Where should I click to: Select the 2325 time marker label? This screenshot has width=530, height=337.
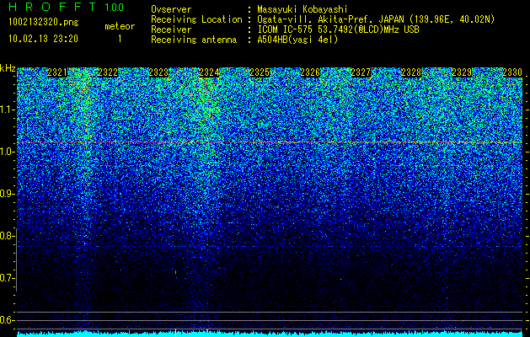260,72
